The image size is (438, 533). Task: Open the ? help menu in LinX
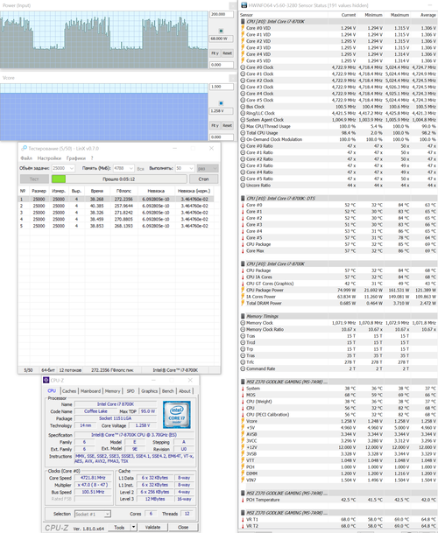point(92,158)
